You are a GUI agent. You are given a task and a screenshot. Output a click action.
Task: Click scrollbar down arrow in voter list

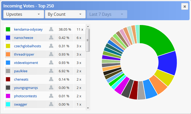click(88, 108)
